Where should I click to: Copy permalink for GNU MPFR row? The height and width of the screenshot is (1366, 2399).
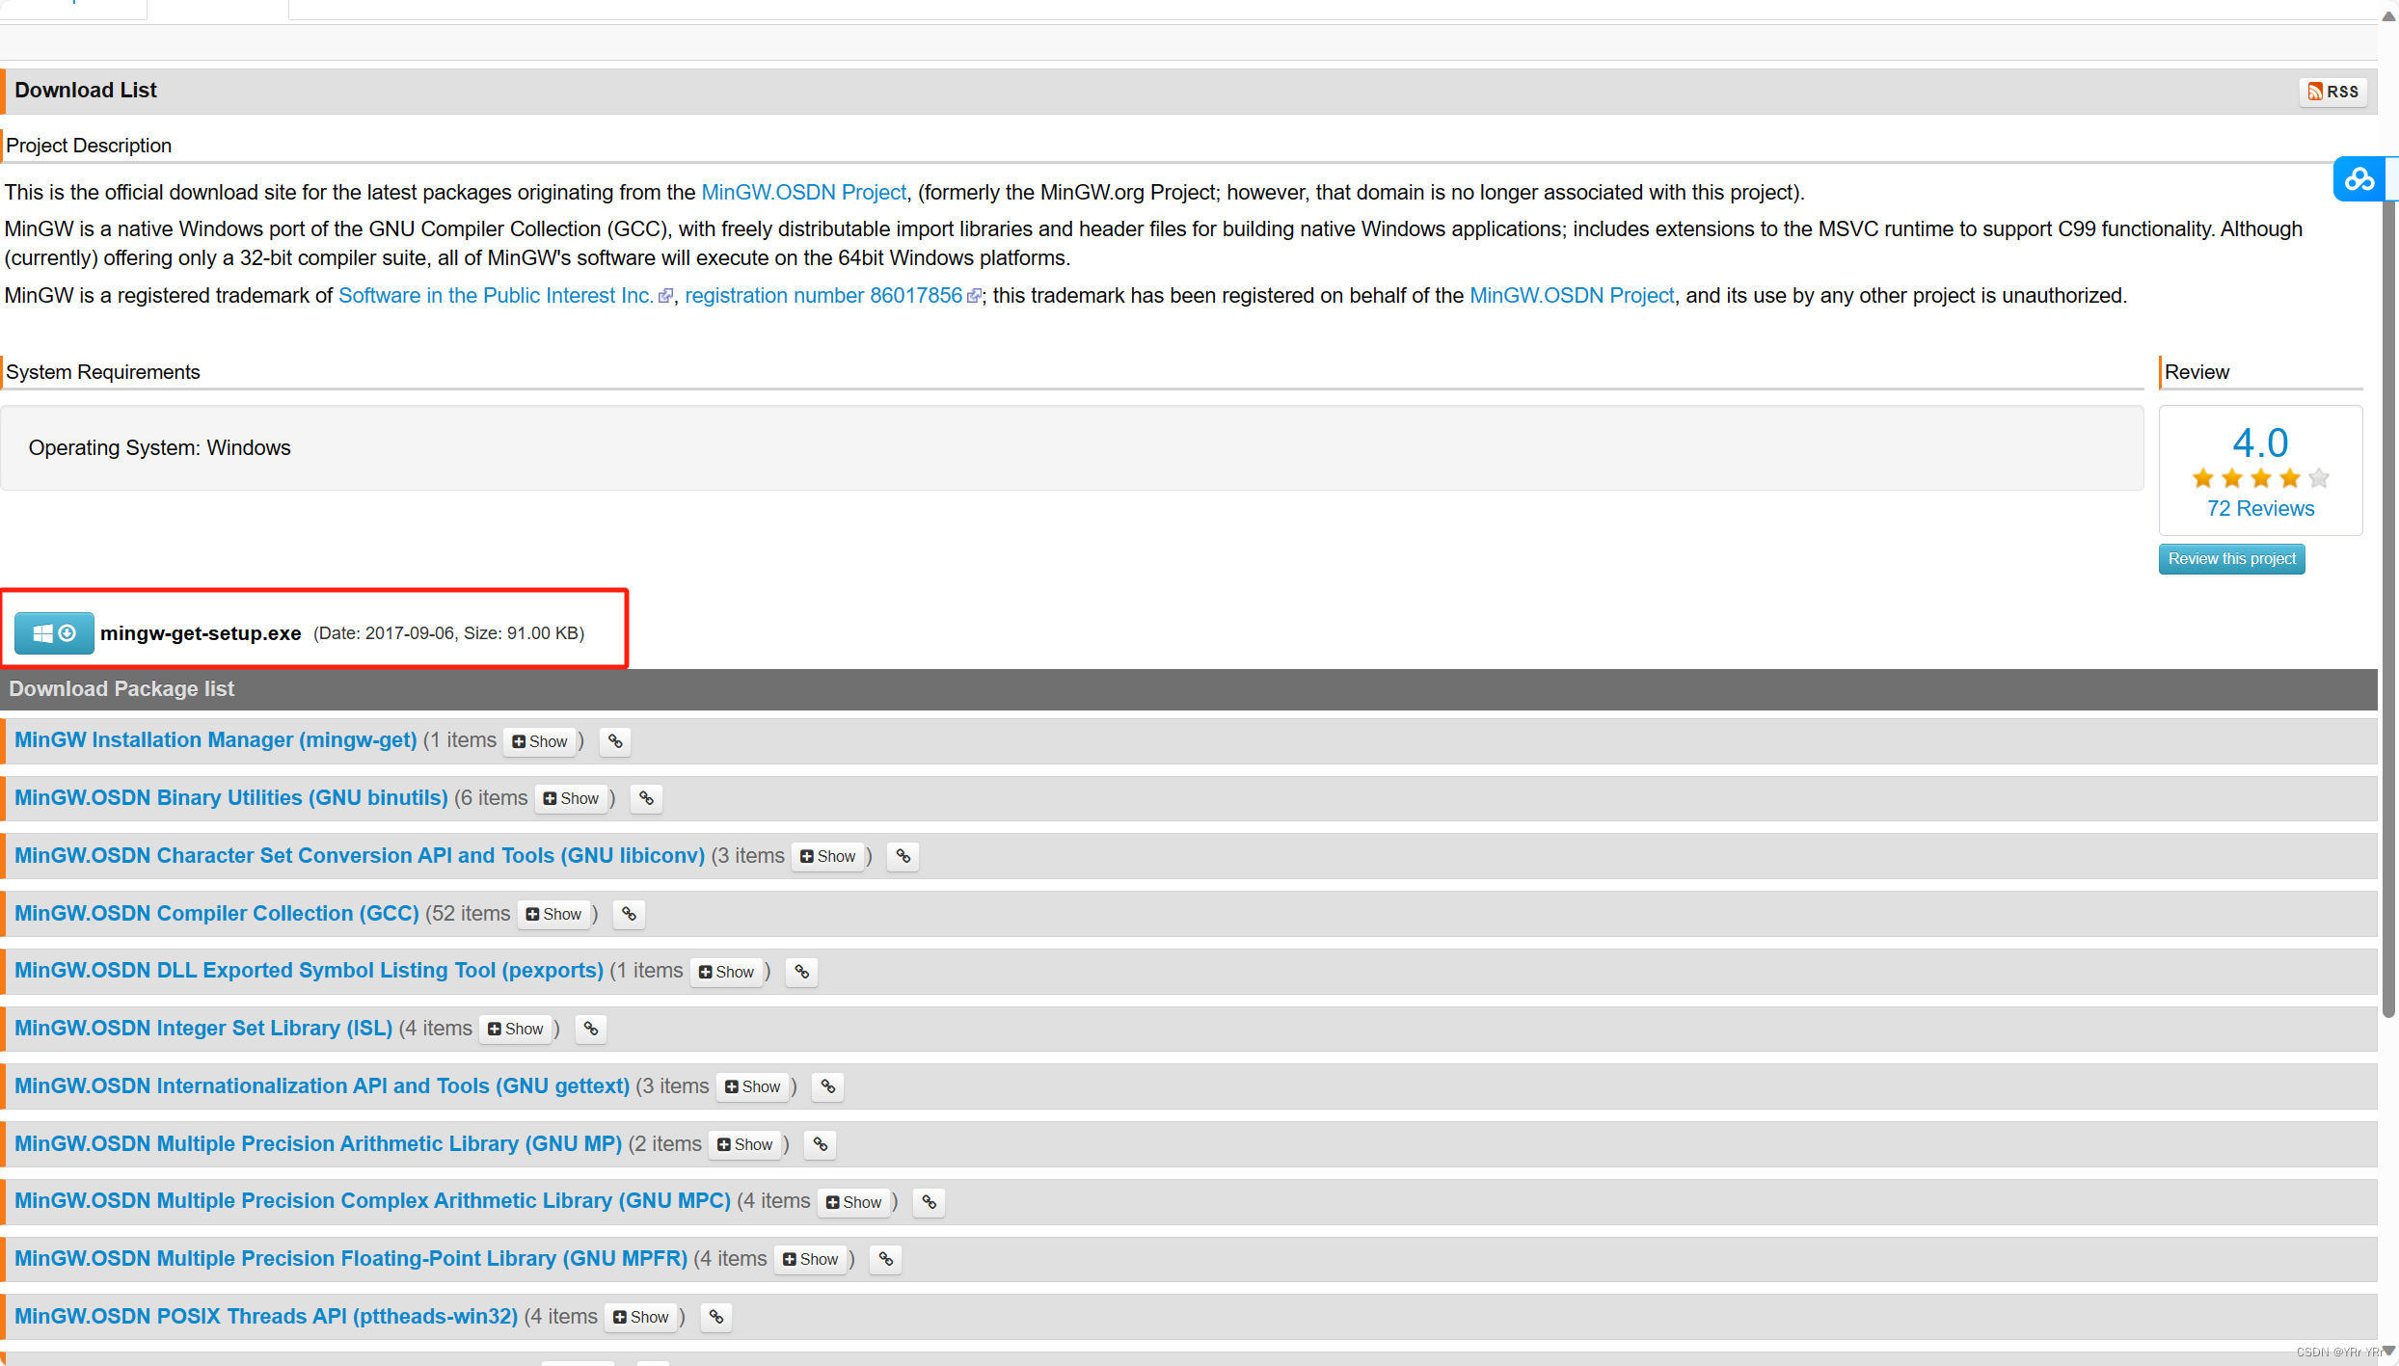pyautogui.click(x=886, y=1259)
